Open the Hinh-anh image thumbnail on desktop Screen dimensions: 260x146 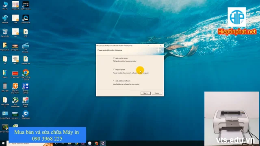(15, 115)
